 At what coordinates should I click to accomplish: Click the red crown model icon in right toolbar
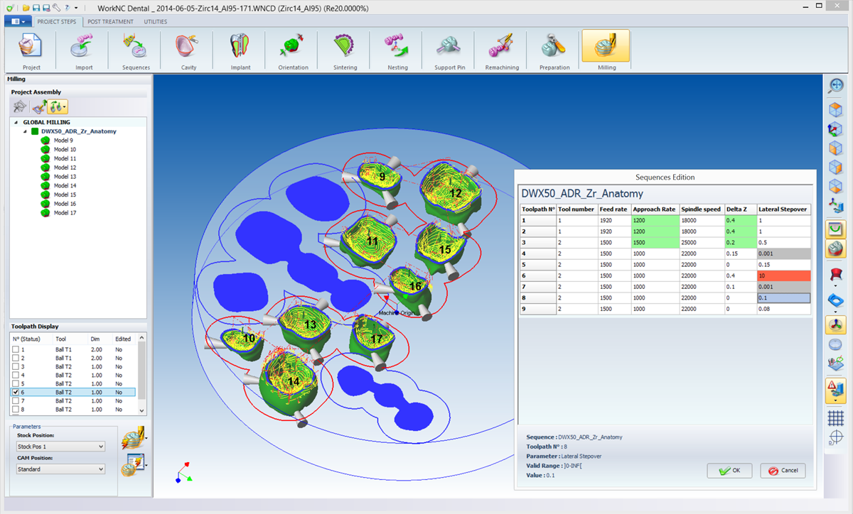[x=835, y=275]
